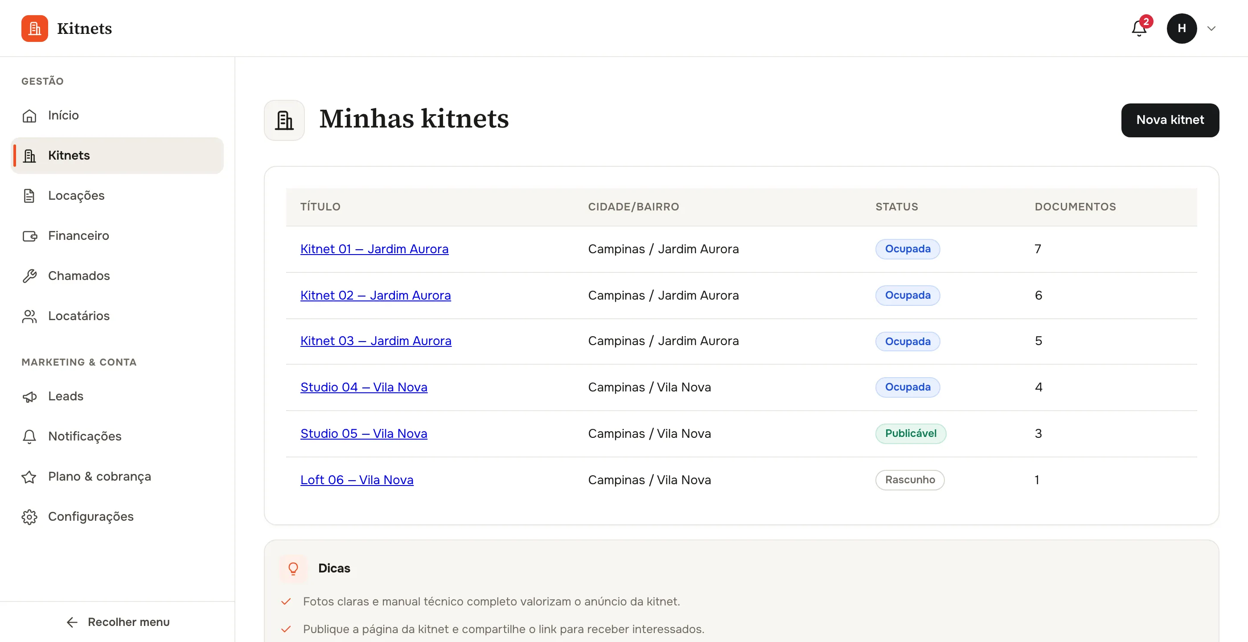The height and width of the screenshot is (642, 1248).
Task: Open Financeiro section
Action: tap(117, 235)
